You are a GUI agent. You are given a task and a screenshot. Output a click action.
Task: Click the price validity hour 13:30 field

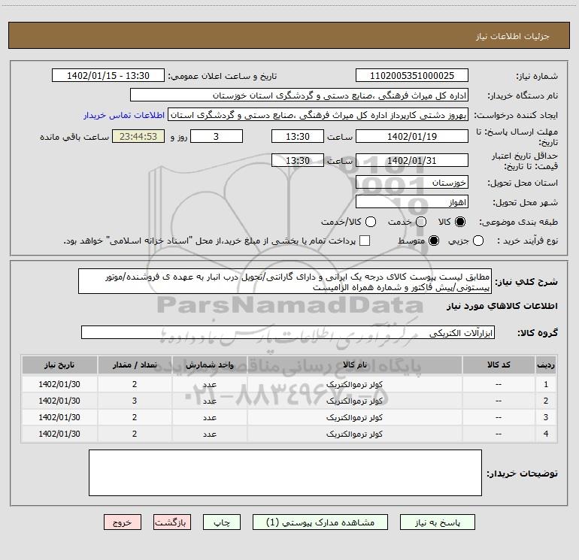[298, 160]
